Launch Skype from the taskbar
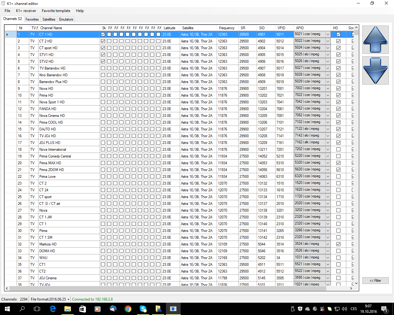394x315 pixels. coord(143,309)
